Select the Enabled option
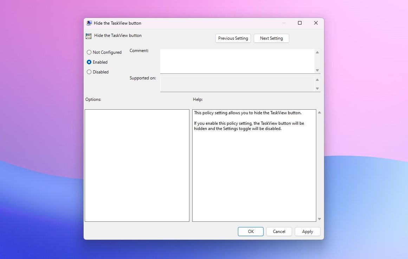 pos(89,62)
